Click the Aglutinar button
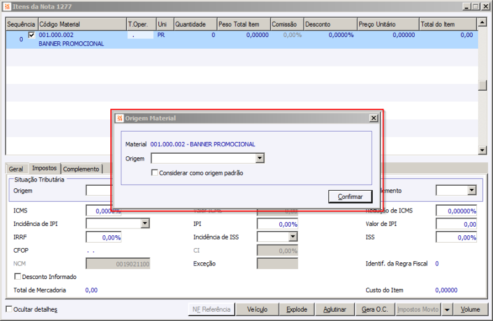The width and height of the screenshot is (493, 321). (x=335, y=309)
